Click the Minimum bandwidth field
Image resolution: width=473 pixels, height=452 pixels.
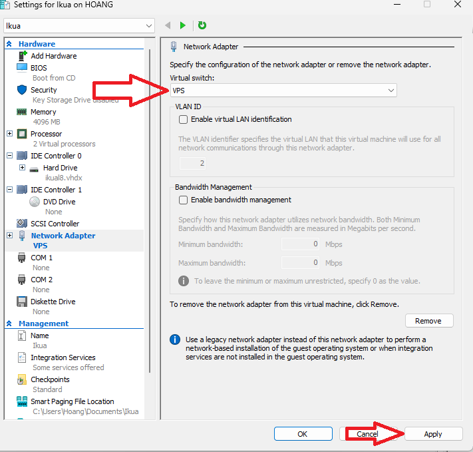(301, 244)
